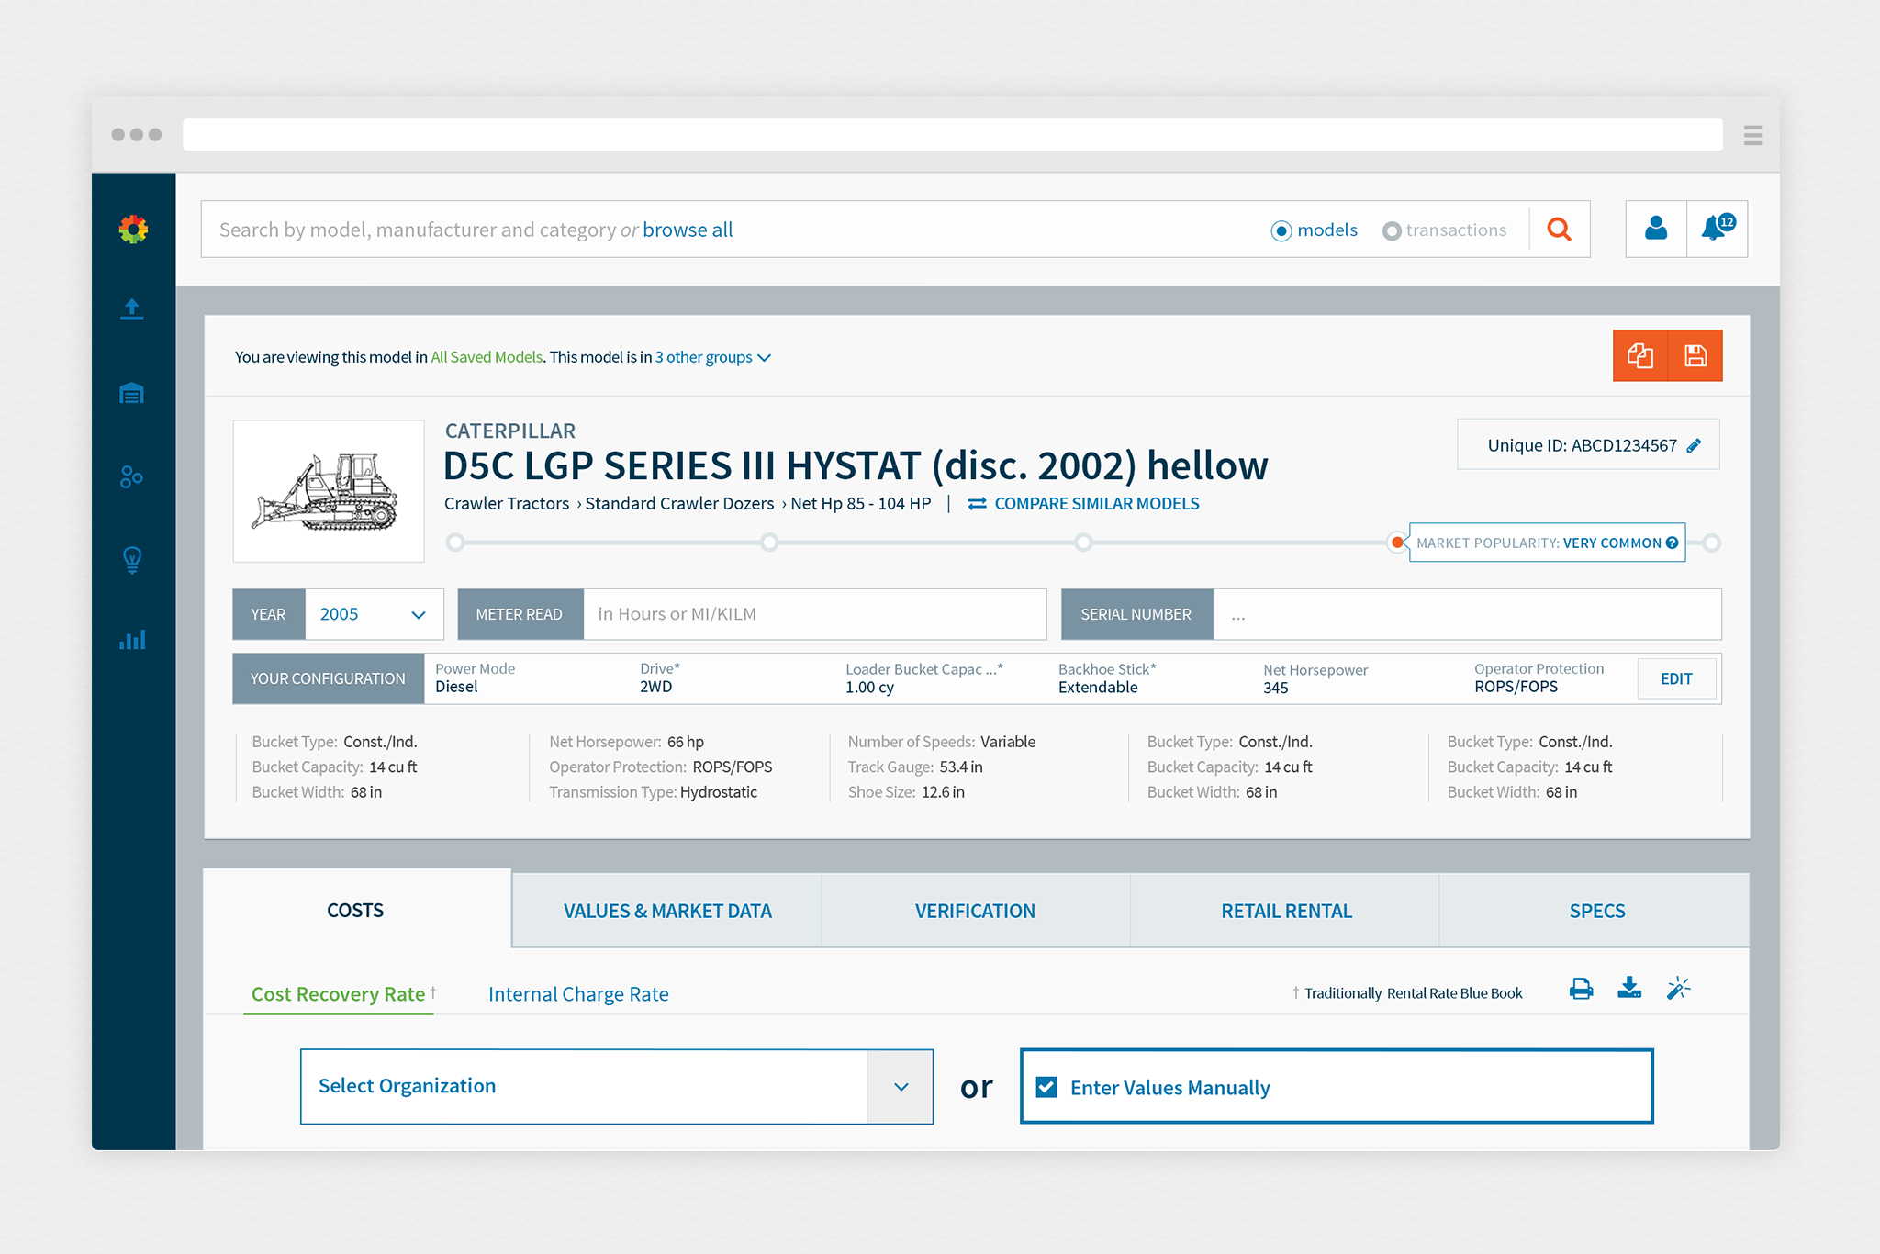The height and width of the screenshot is (1254, 1880).
Task: Click the orange save floppy icon
Action: [1695, 356]
